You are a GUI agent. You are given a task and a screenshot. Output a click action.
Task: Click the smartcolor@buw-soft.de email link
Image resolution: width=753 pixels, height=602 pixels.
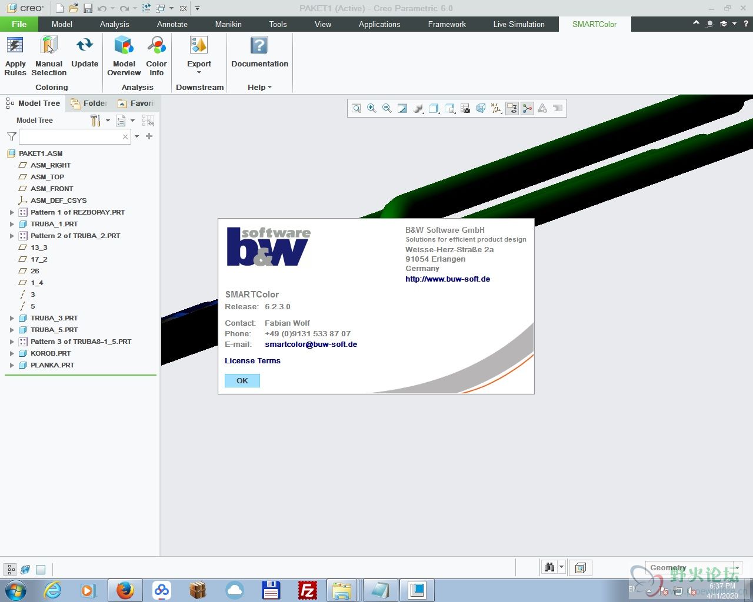[x=311, y=345]
